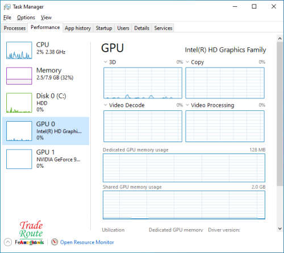Click the Fewer details collapse arrow icon
284x253 pixels.
[x=8, y=242]
